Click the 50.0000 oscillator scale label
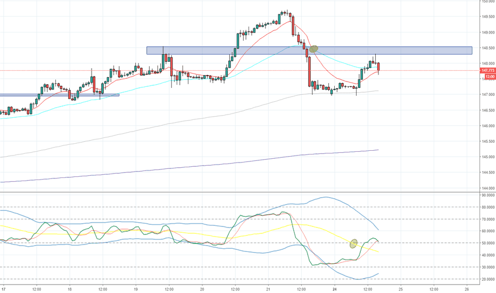The width and height of the screenshot is (496, 293). (x=488, y=243)
